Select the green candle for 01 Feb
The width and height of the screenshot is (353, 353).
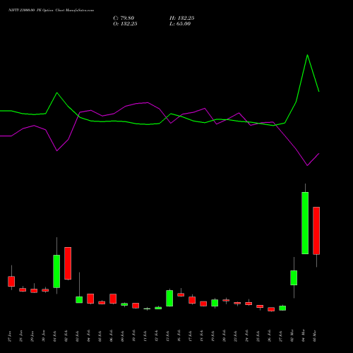click(x=56, y=271)
